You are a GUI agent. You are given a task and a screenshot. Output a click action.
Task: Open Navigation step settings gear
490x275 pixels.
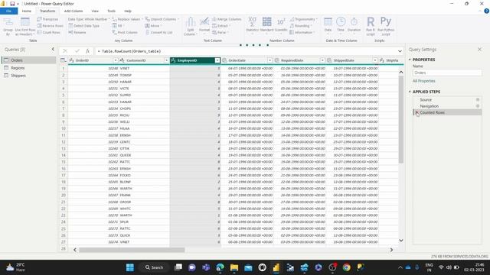coord(478,106)
